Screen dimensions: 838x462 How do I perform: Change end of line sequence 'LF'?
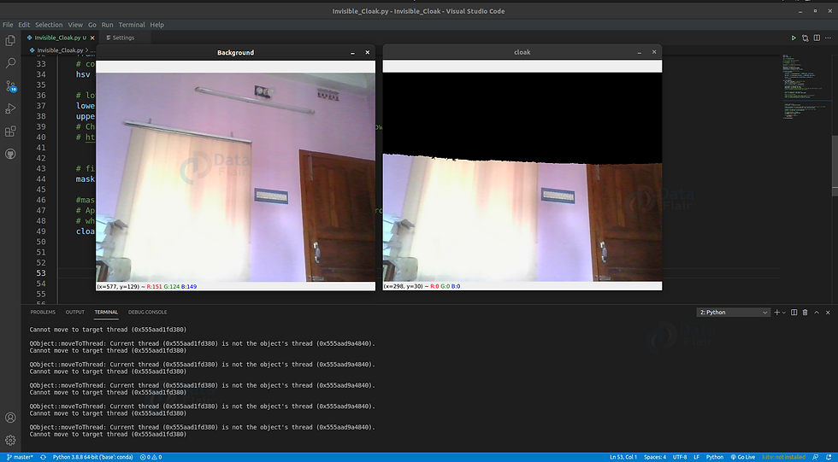[696, 457]
